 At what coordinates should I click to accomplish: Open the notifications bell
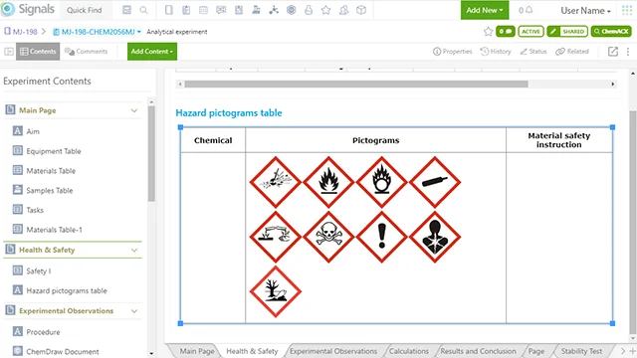(529, 10)
